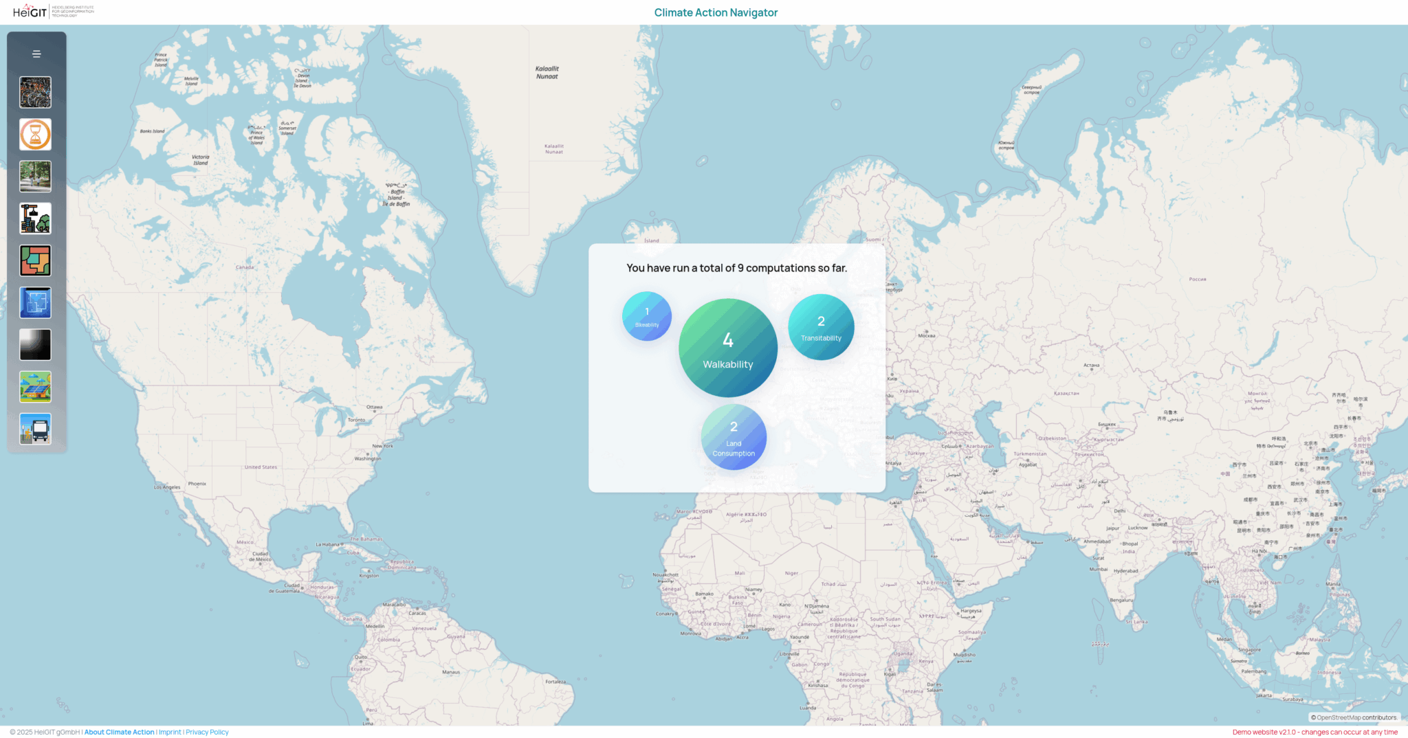Open the About Climate Action link
Image resolution: width=1408 pixels, height=738 pixels.
(x=118, y=732)
